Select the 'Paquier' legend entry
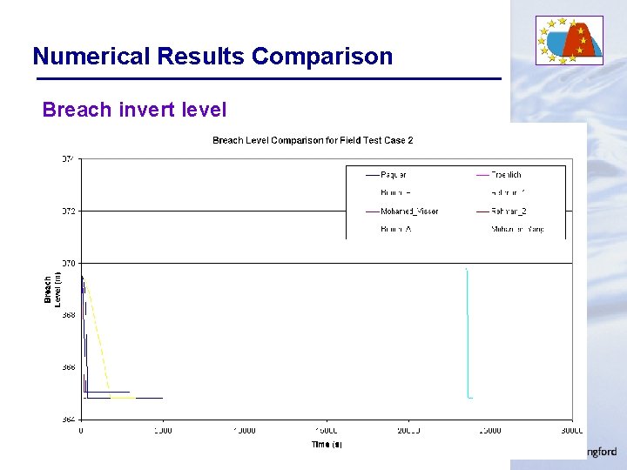627x470 pixels. click(387, 175)
